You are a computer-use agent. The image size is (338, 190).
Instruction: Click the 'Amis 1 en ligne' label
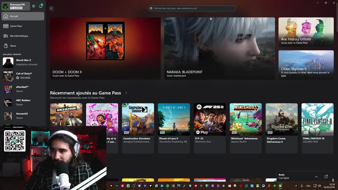coord(284,176)
